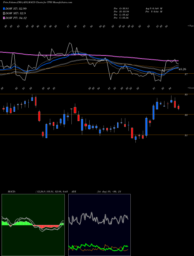Screen dimensions: 194x256
Task: Click the 33 price axis label
Action: click(186, 115)
